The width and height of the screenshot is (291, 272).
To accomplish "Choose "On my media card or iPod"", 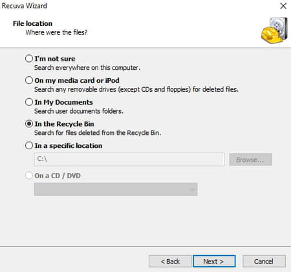I will (29, 80).
